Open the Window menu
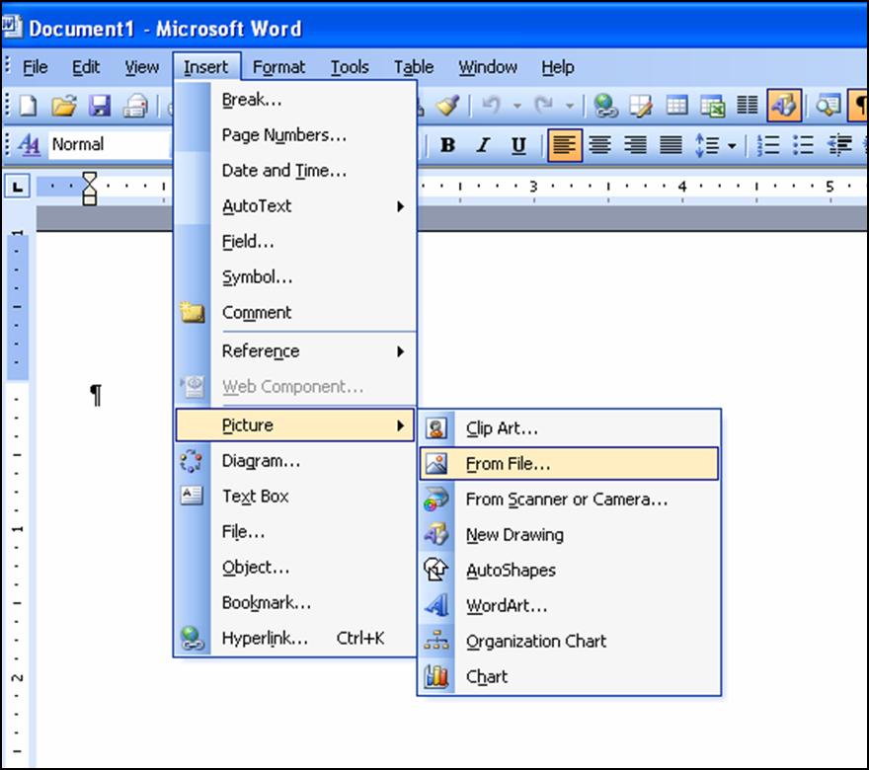869x770 pixels. coord(488,67)
